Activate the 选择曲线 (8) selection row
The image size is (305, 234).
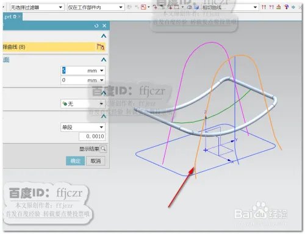54,47
